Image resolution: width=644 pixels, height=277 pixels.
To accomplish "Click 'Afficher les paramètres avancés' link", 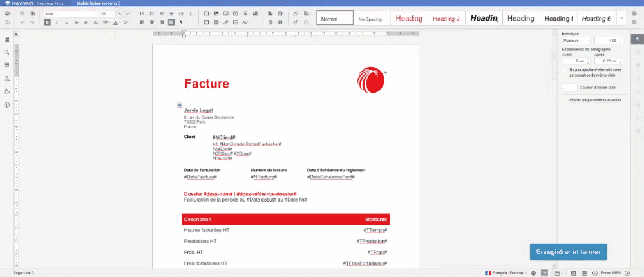I will pyautogui.click(x=593, y=100).
